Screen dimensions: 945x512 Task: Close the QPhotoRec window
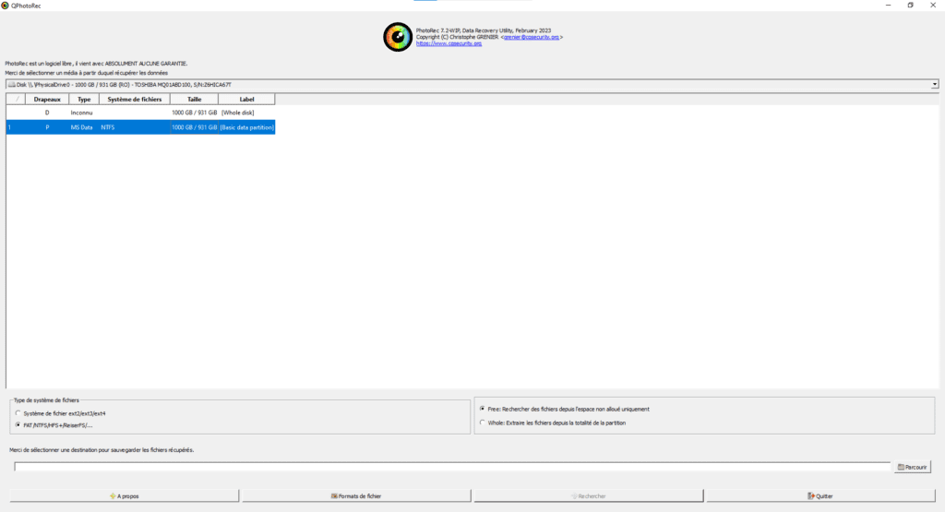(933, 5)
